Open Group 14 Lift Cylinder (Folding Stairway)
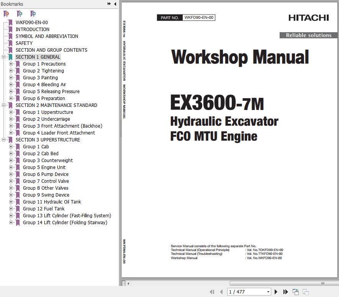339x297 pixels. coord(65,223)
